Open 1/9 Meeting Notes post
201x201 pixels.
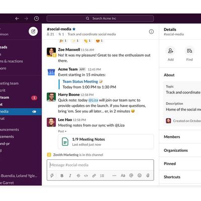coord(106,142)
